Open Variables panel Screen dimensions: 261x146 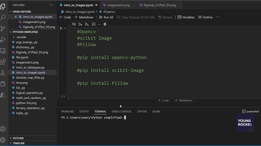pos(186,17)
